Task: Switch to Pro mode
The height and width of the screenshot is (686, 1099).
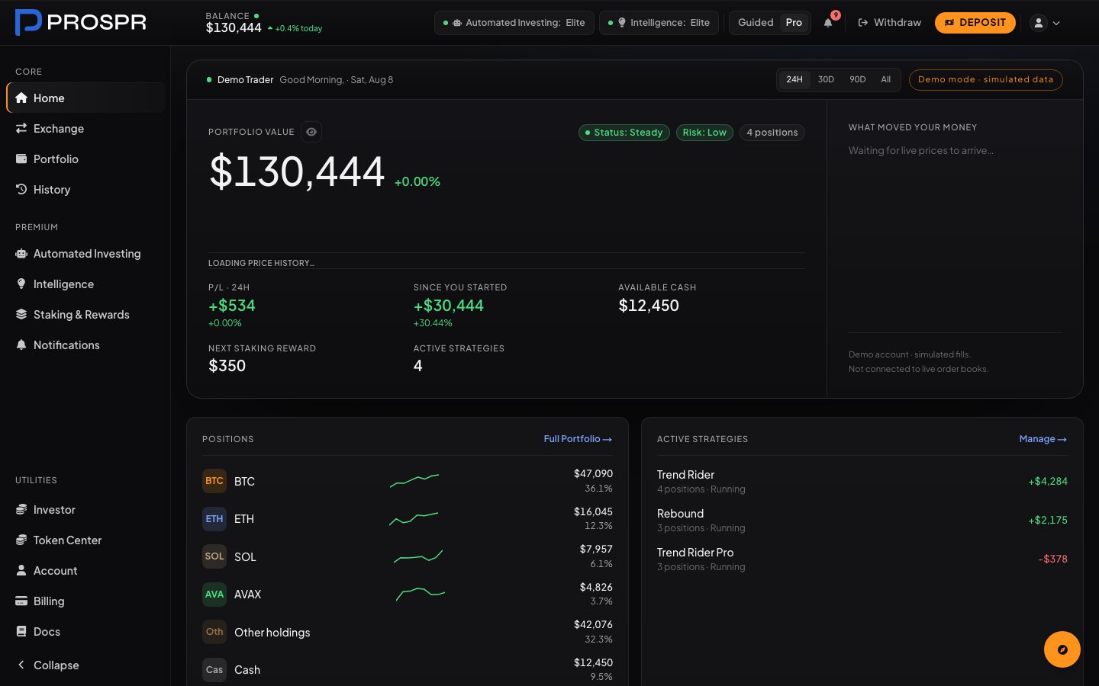Action: click(794, 23)
